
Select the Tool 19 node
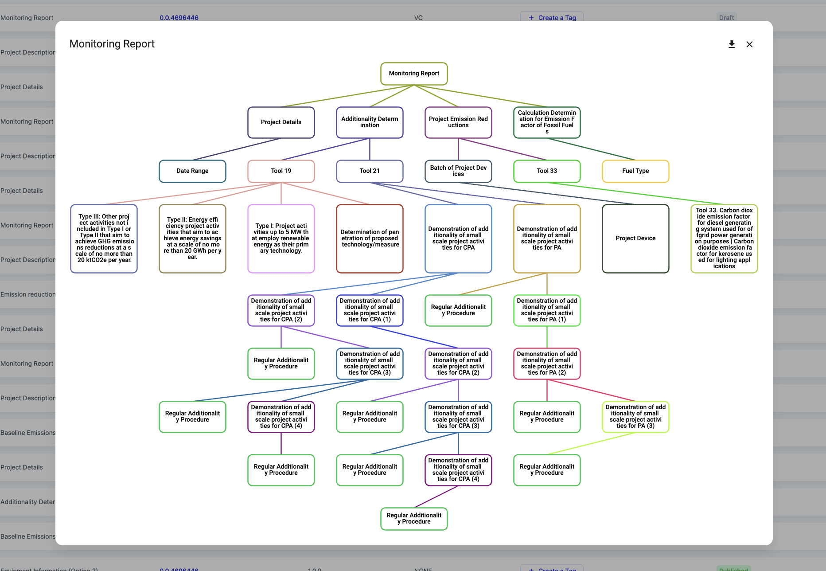click(281, 171)
